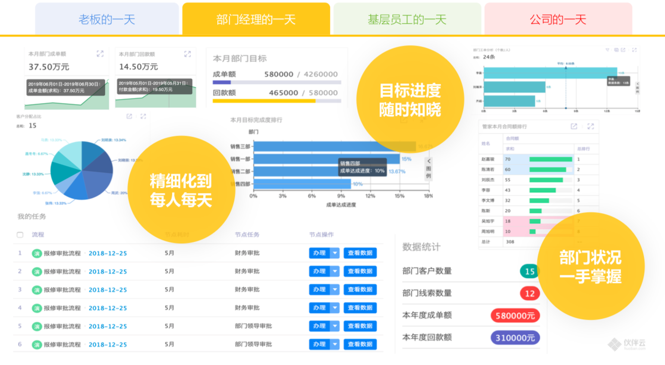Open 2018-12-25 link in task row 6
This screenshot has height=365, width=665.
[x=108, y=344]
